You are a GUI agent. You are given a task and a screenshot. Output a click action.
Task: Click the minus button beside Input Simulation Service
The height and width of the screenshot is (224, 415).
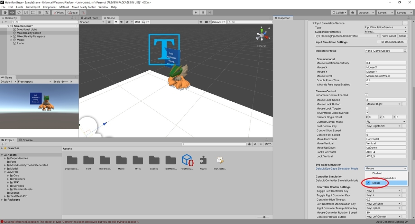click(x=405, y=23)
